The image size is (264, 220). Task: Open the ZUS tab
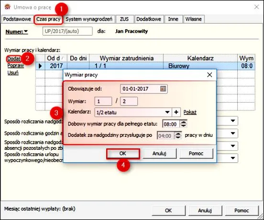[x=124, y=19]
